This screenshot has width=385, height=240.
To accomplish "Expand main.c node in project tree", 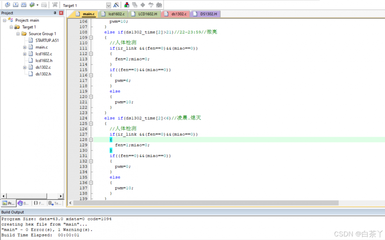I will click(25, 47).
